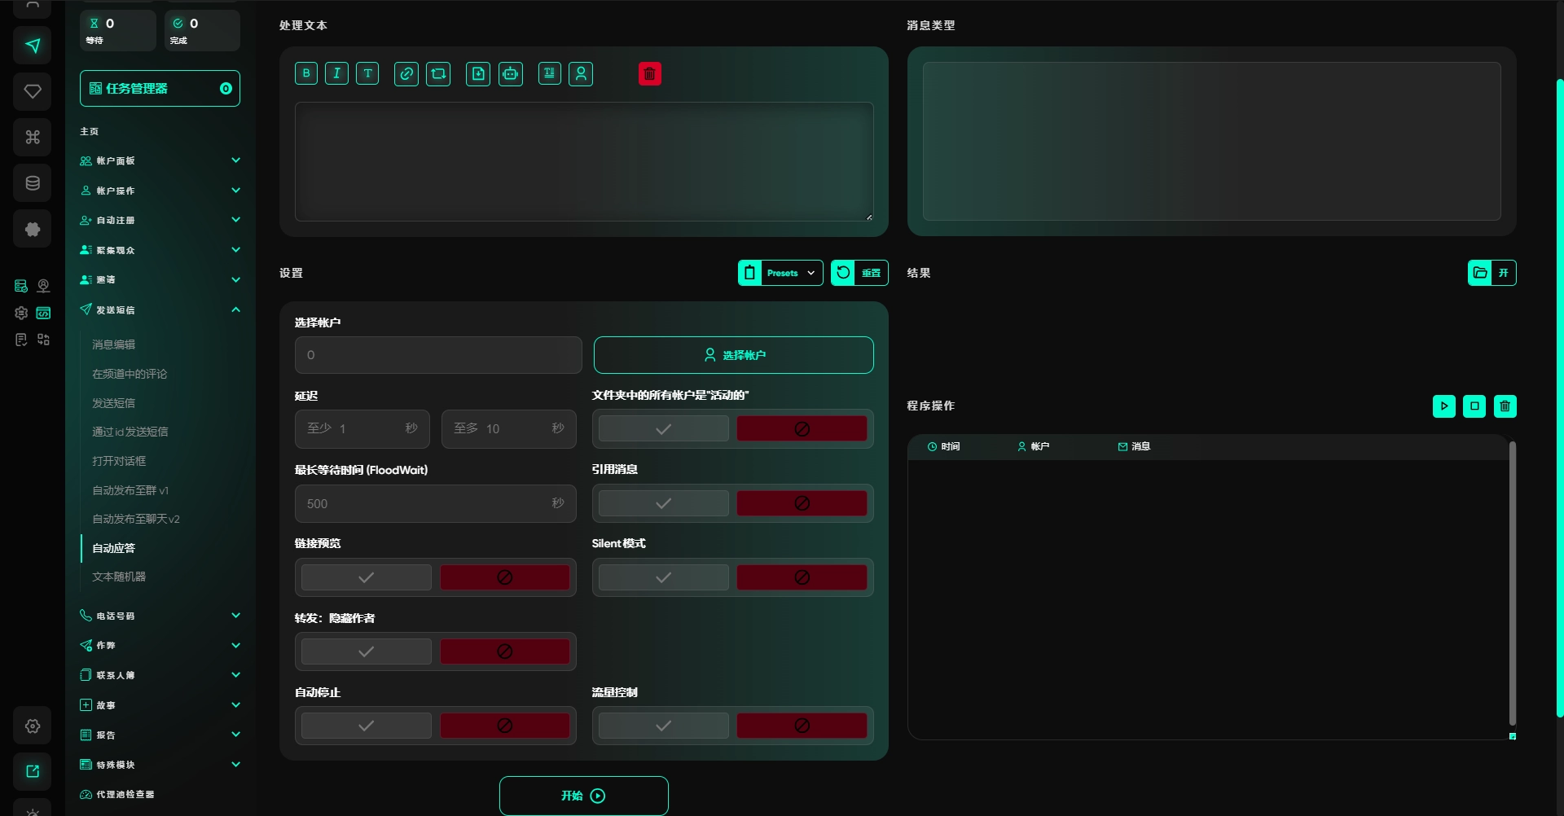1564x816 pixels.
Task: Click the 程序操作 log vertical scrollbar
Action: click(x=1513, y=583)
